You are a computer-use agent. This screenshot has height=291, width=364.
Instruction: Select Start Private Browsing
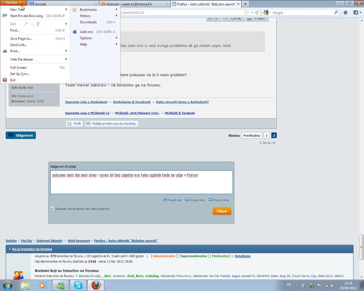pyautogui.click(x=35, y=16)
